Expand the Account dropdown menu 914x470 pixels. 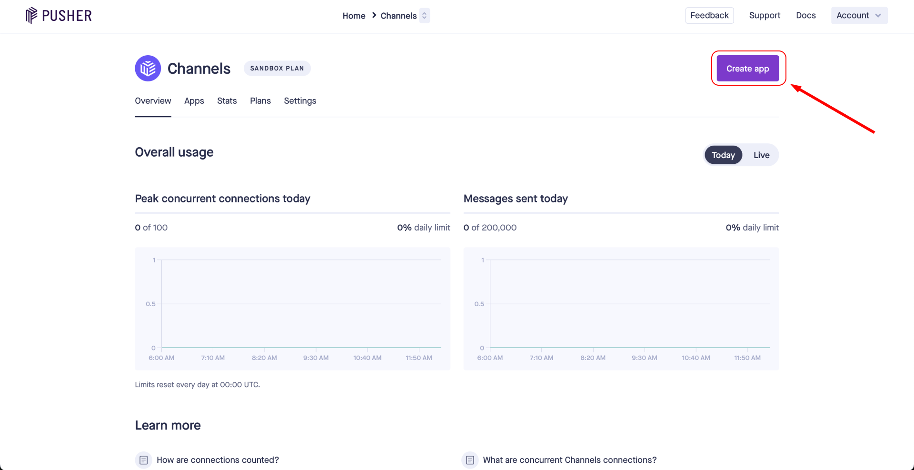point(859,16)
